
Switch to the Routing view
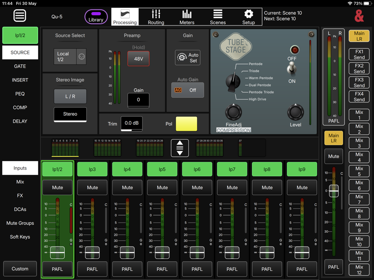(156, 16)
